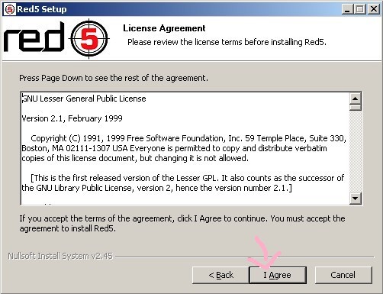Go back using the Back button

220,275
